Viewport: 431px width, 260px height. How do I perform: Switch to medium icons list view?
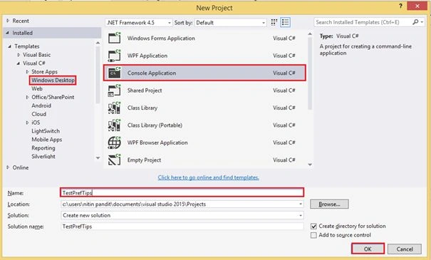click(x=286, y=22)
